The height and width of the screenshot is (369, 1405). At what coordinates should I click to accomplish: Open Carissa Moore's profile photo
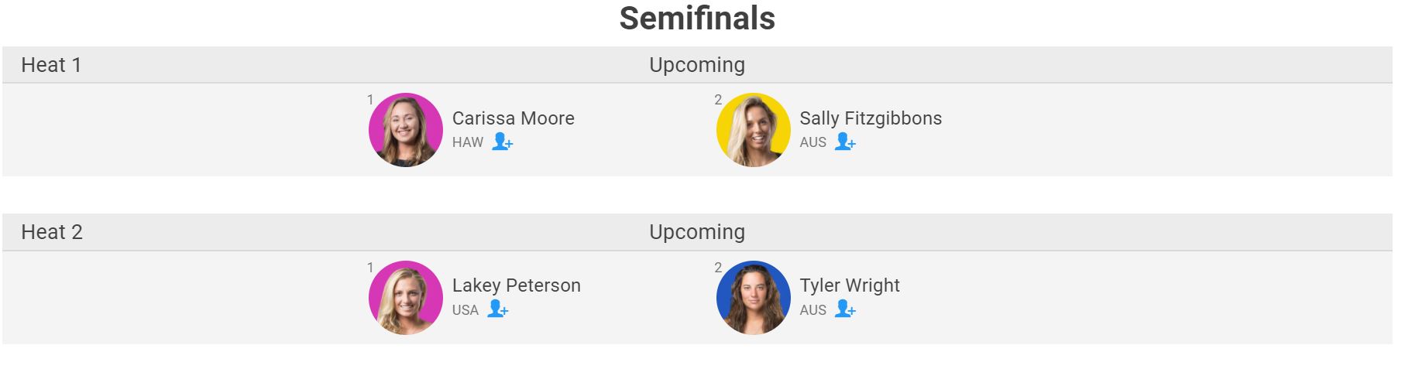[405, 130]
